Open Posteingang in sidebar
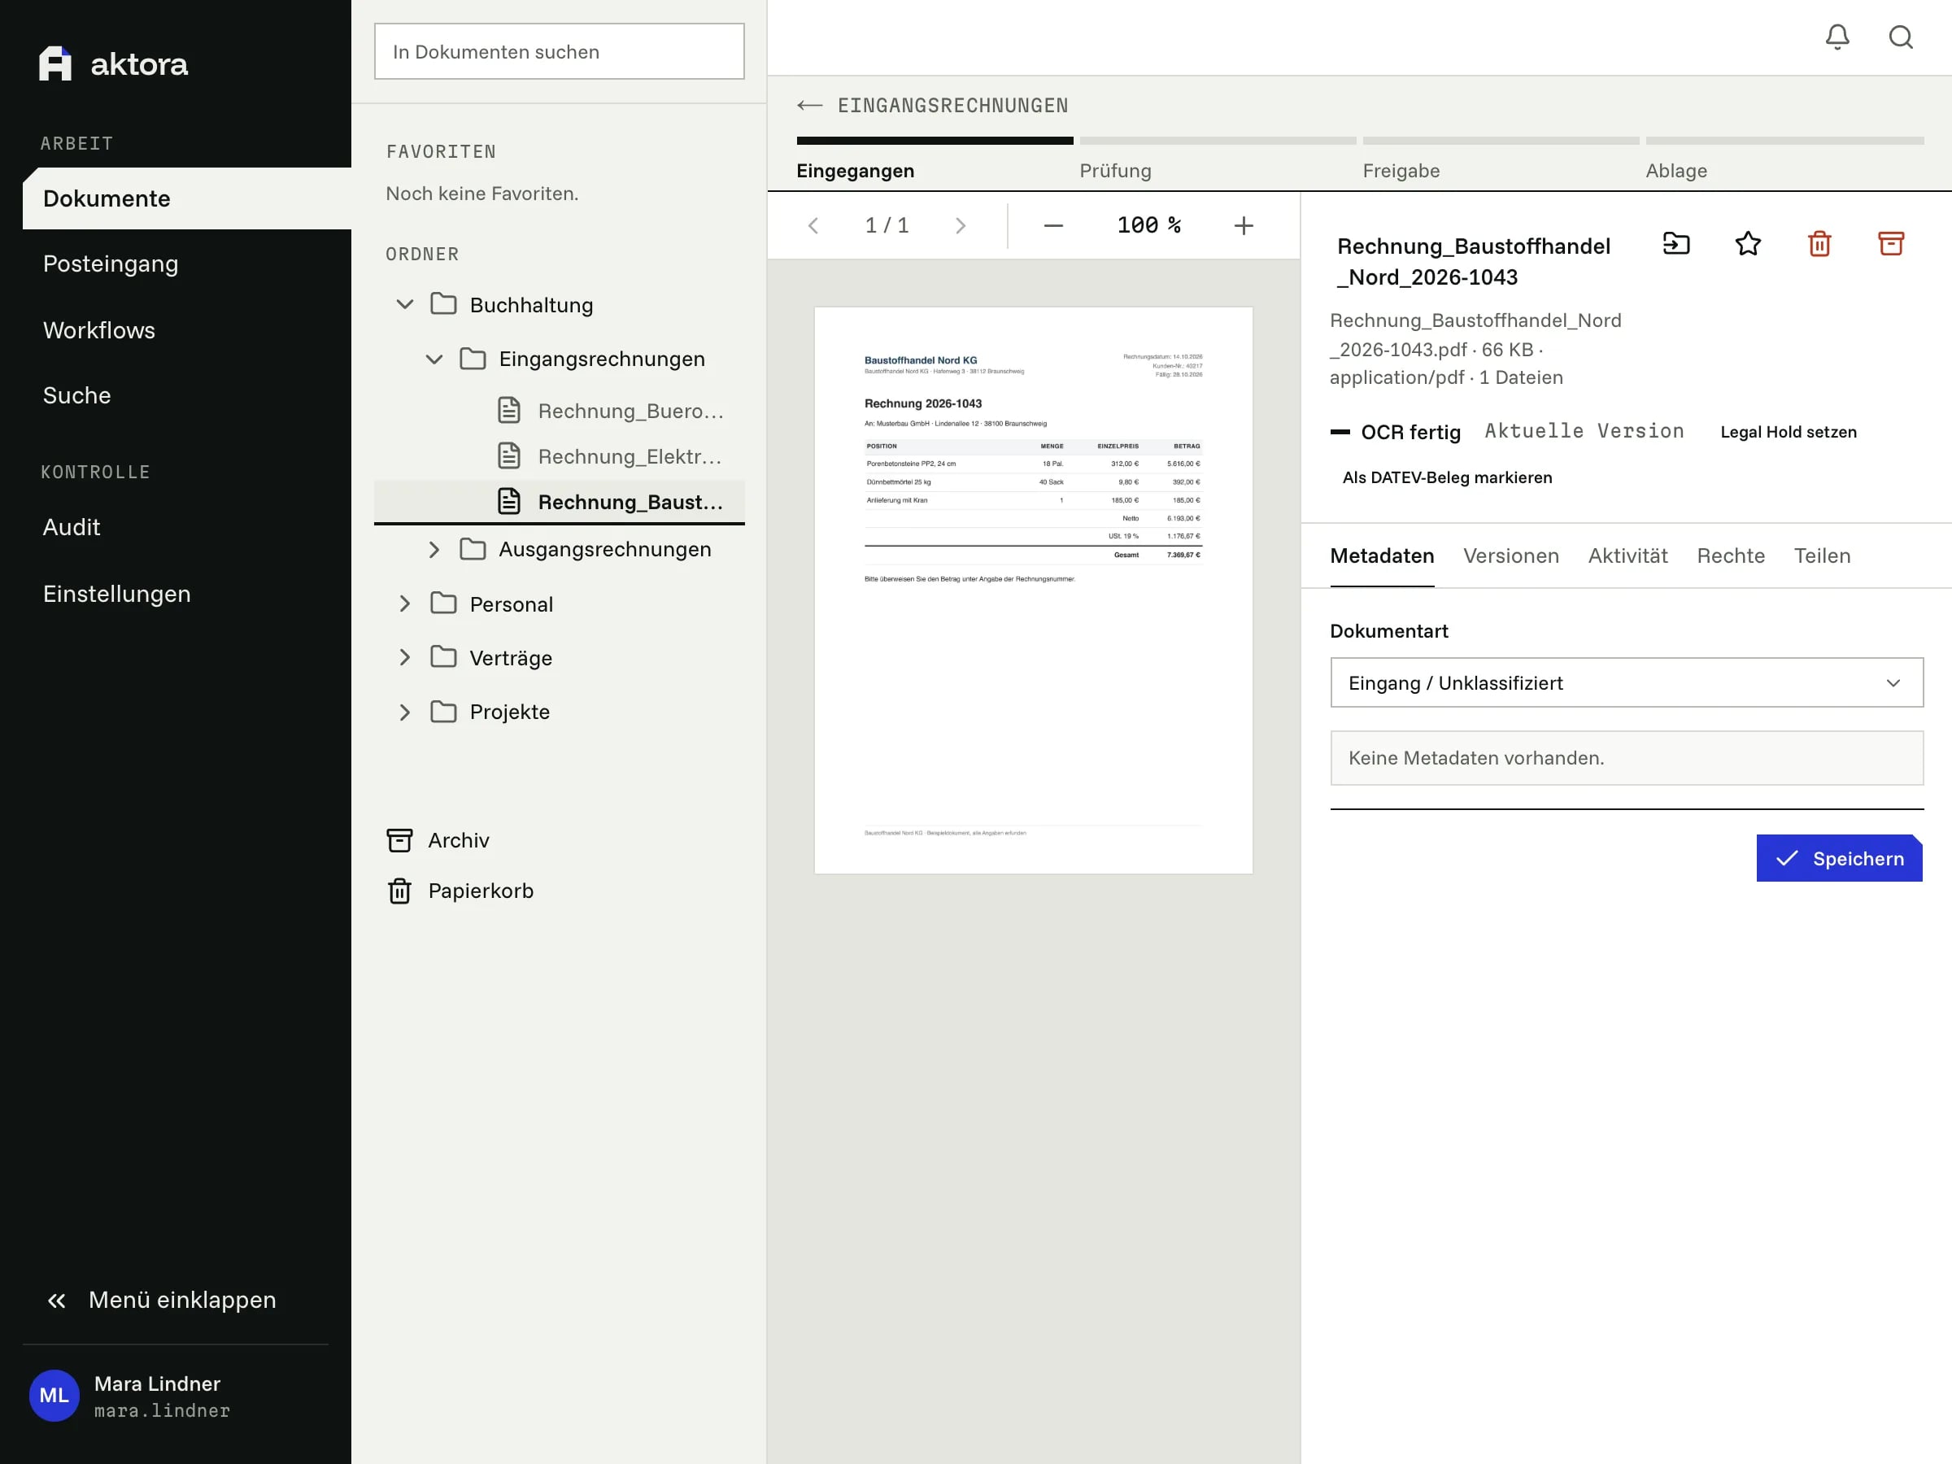Image resolution: width=1952 pixels, height=1464 pixels. pos(111,264)
